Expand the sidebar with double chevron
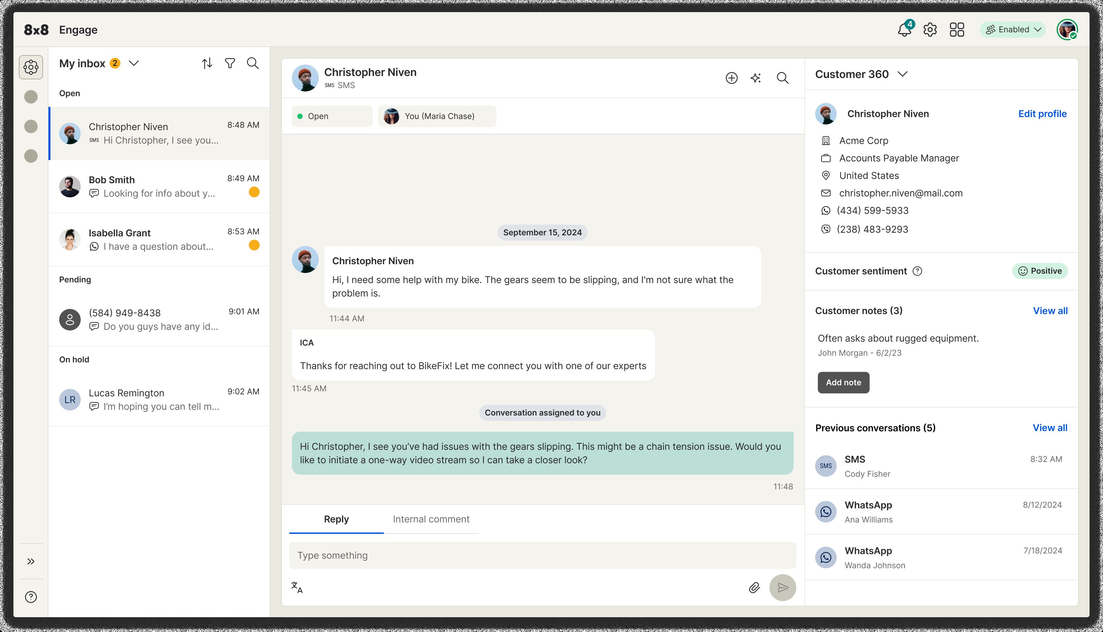Viewport: 1103px width, 632px height. (31, 561)
